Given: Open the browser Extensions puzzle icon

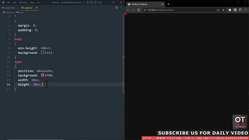Looking at the screenshot, I should tap(230, 10).
